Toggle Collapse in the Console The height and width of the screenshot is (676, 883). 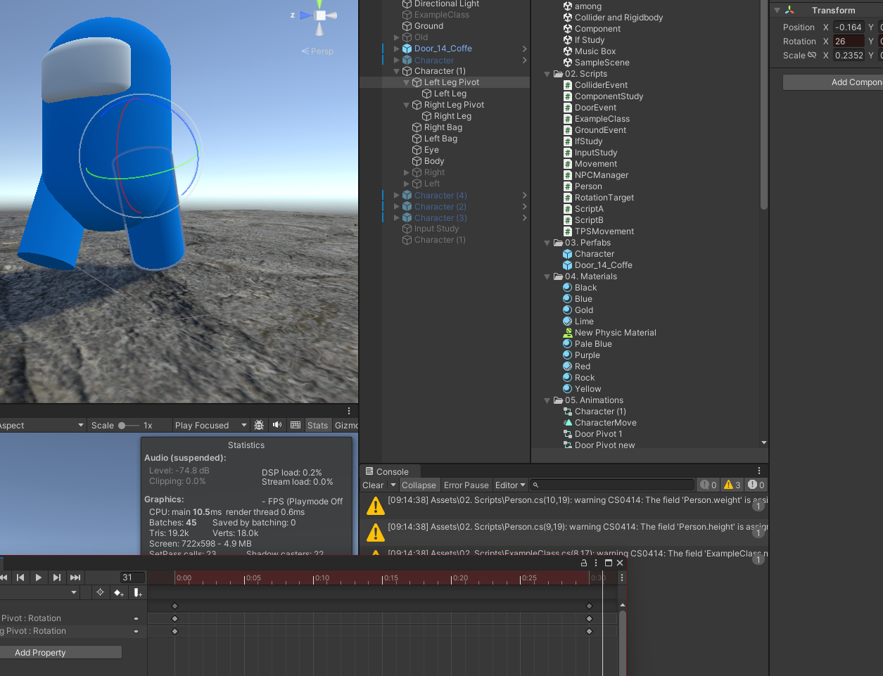419,485
